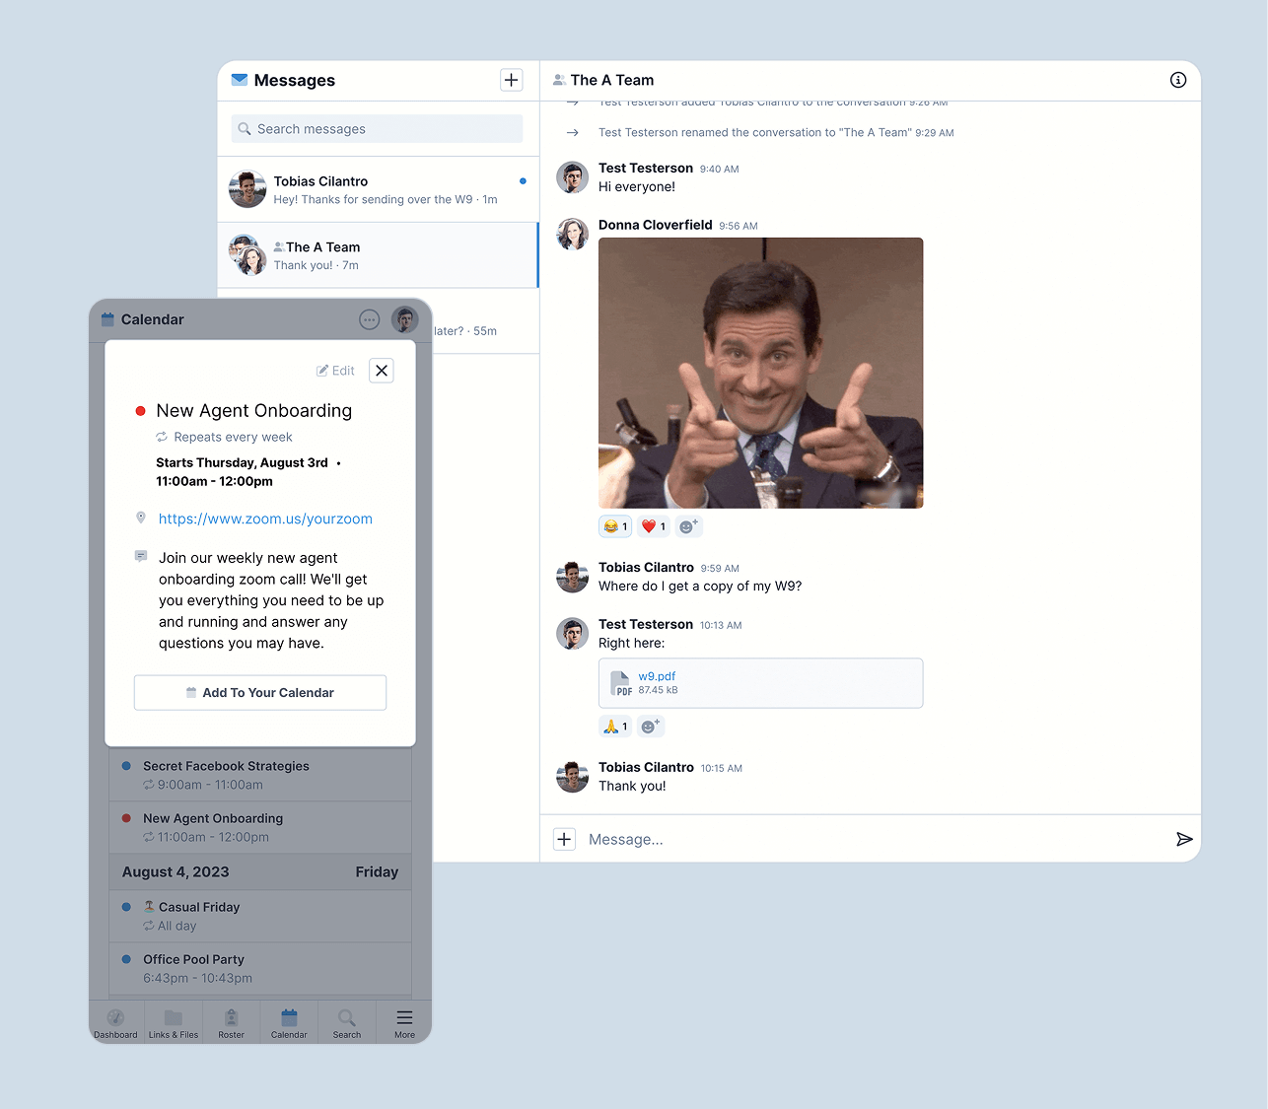Open the Links & Files tab
Viewport: 1268px width, 1109px height.
[x=174, y=1023]
